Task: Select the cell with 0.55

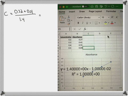Action: 77,45
